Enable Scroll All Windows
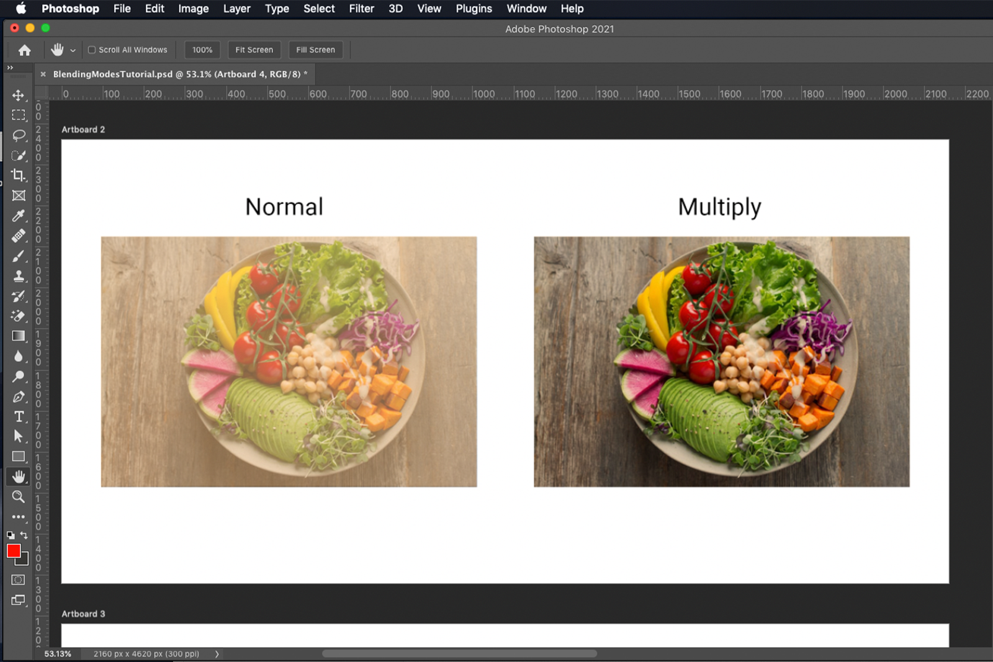This screenshot has height=662, width=993. pos(91,50)
